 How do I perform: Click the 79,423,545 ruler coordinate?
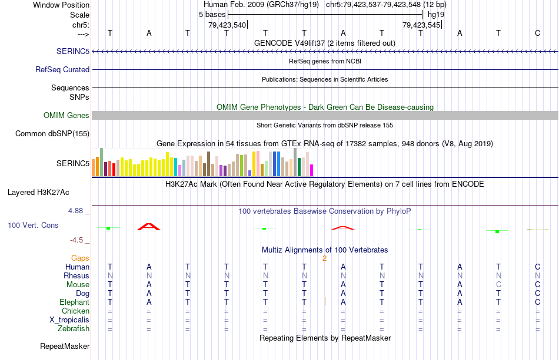pos(421,25)
